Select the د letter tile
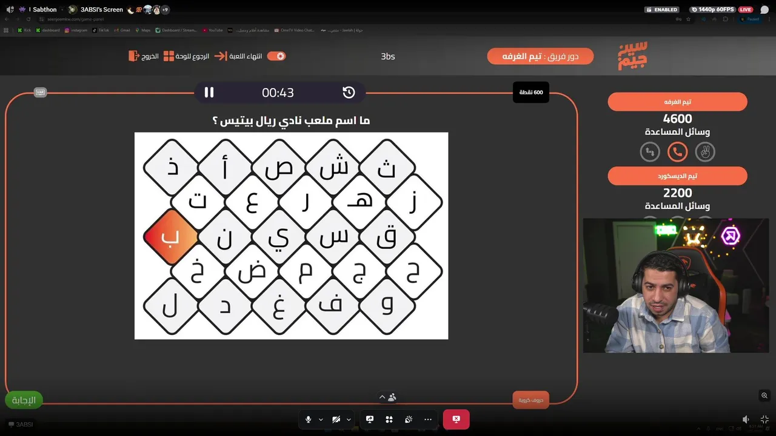The image size is (776, 436). (x=225, y=306)
